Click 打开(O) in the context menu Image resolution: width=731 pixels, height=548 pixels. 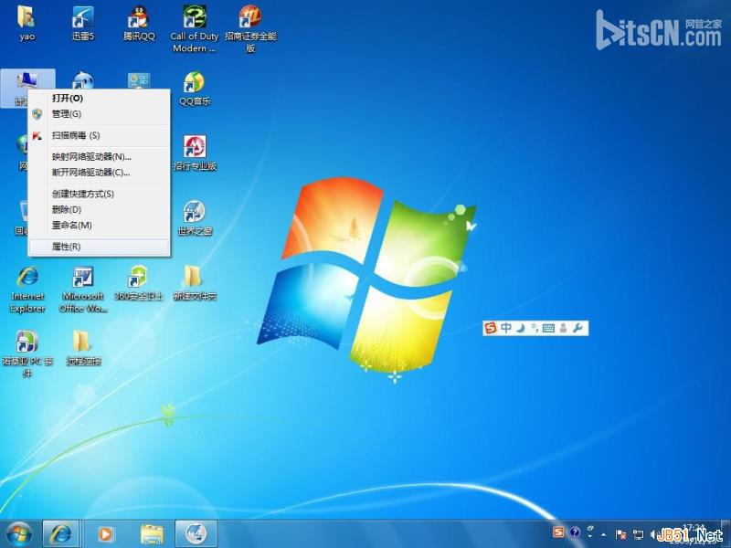coord(68,98)
